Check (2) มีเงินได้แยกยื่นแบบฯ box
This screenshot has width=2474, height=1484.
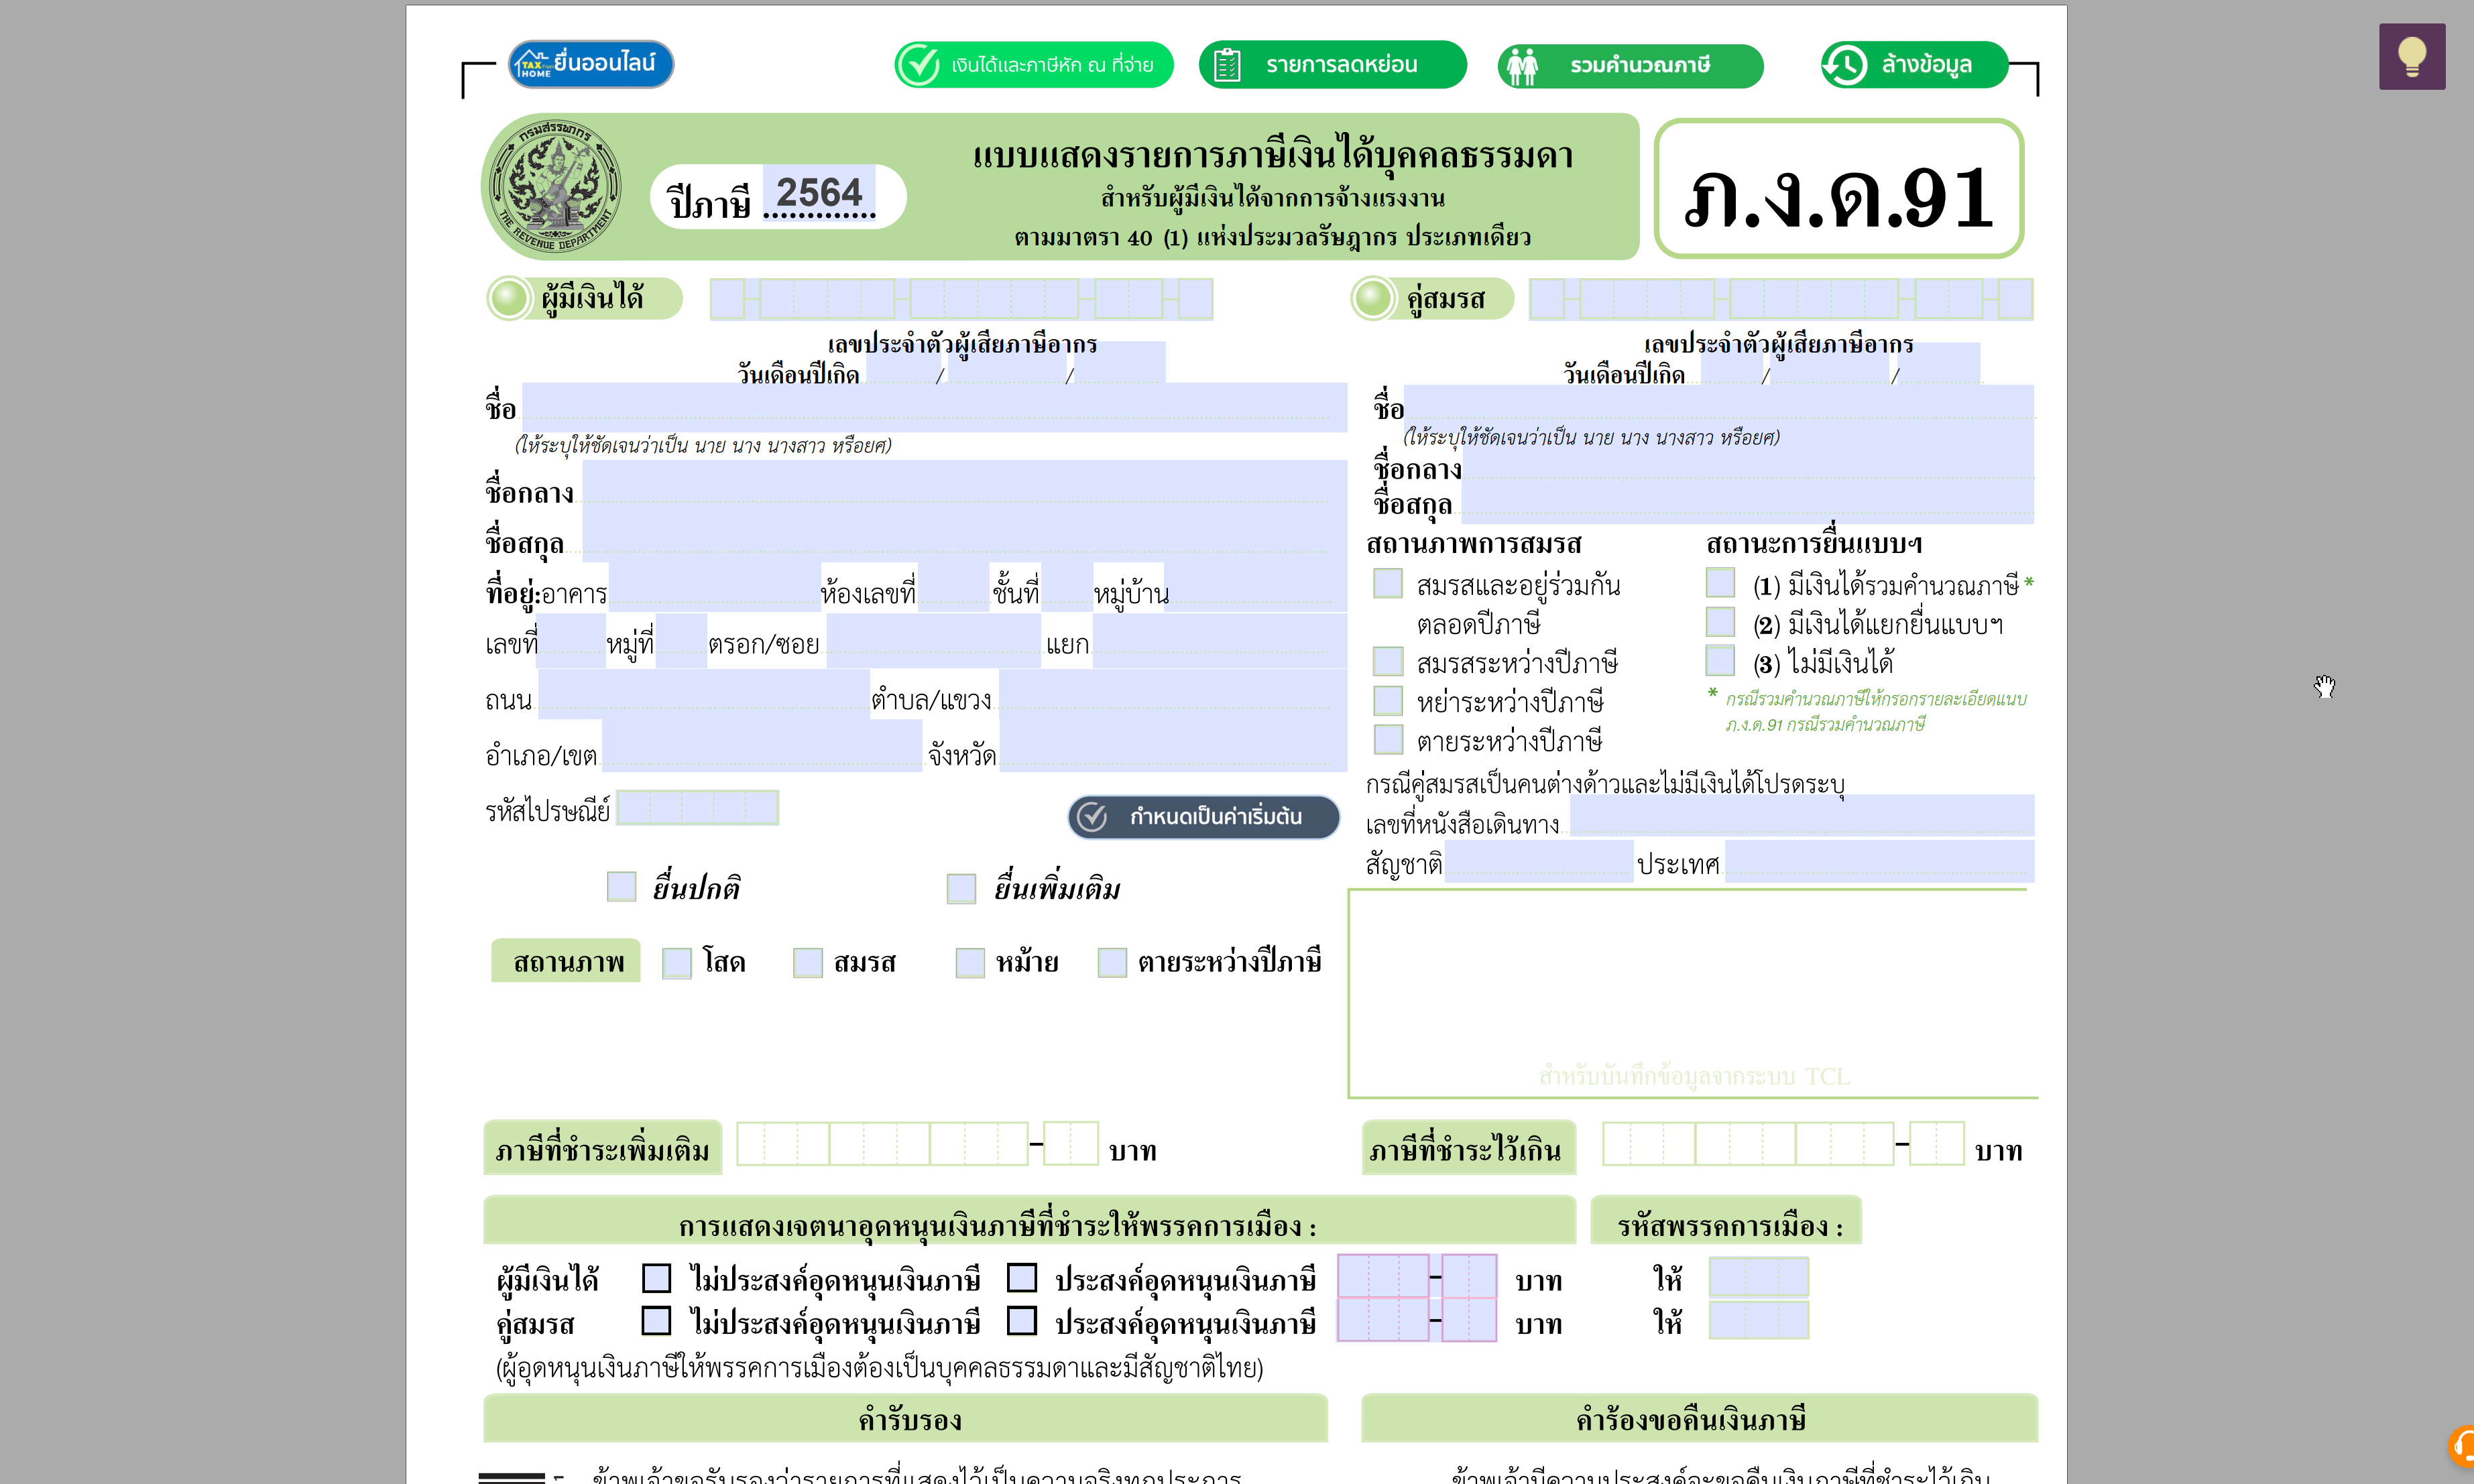pos(1720,621)
